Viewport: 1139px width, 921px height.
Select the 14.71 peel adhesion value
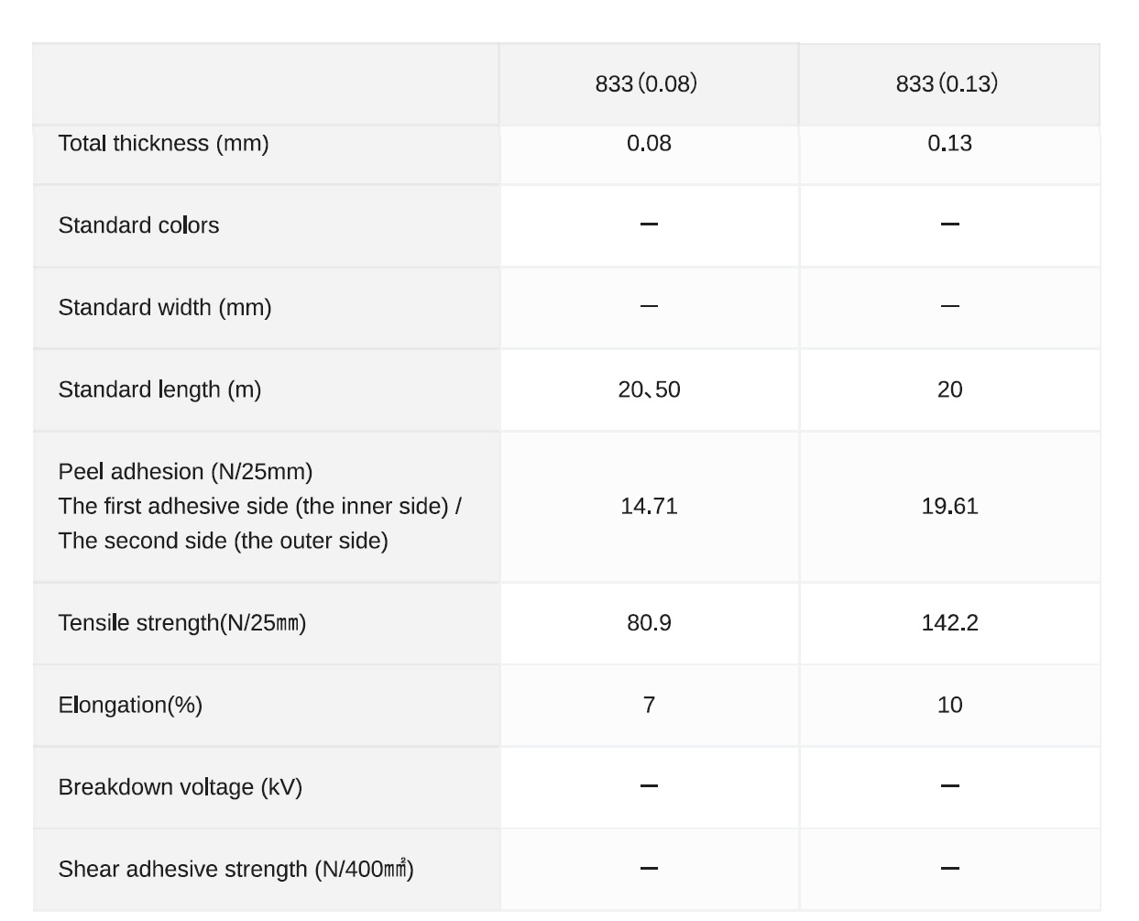point(649,506)
